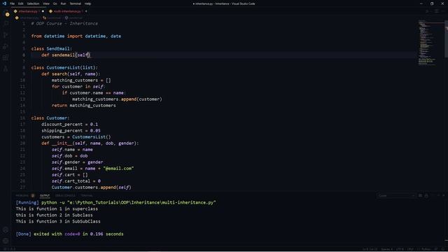Open the Selection menu

[33, 3]
